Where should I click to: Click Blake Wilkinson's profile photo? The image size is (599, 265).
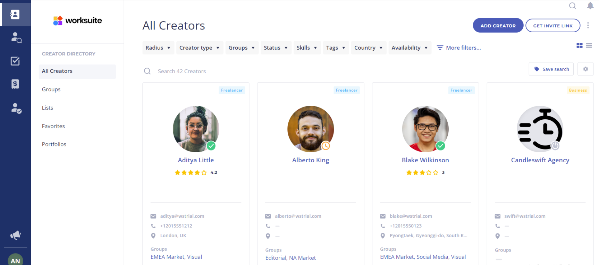point(425,129)
